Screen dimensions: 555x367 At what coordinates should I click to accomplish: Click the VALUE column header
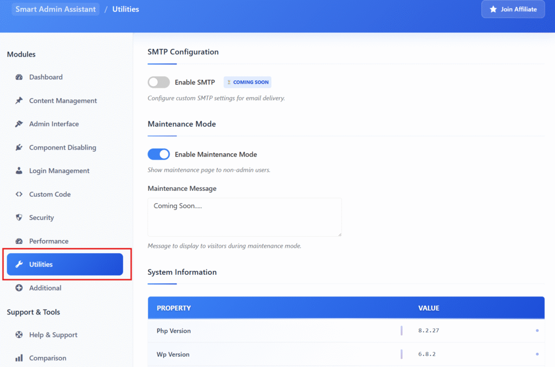(x=429, y=308)
